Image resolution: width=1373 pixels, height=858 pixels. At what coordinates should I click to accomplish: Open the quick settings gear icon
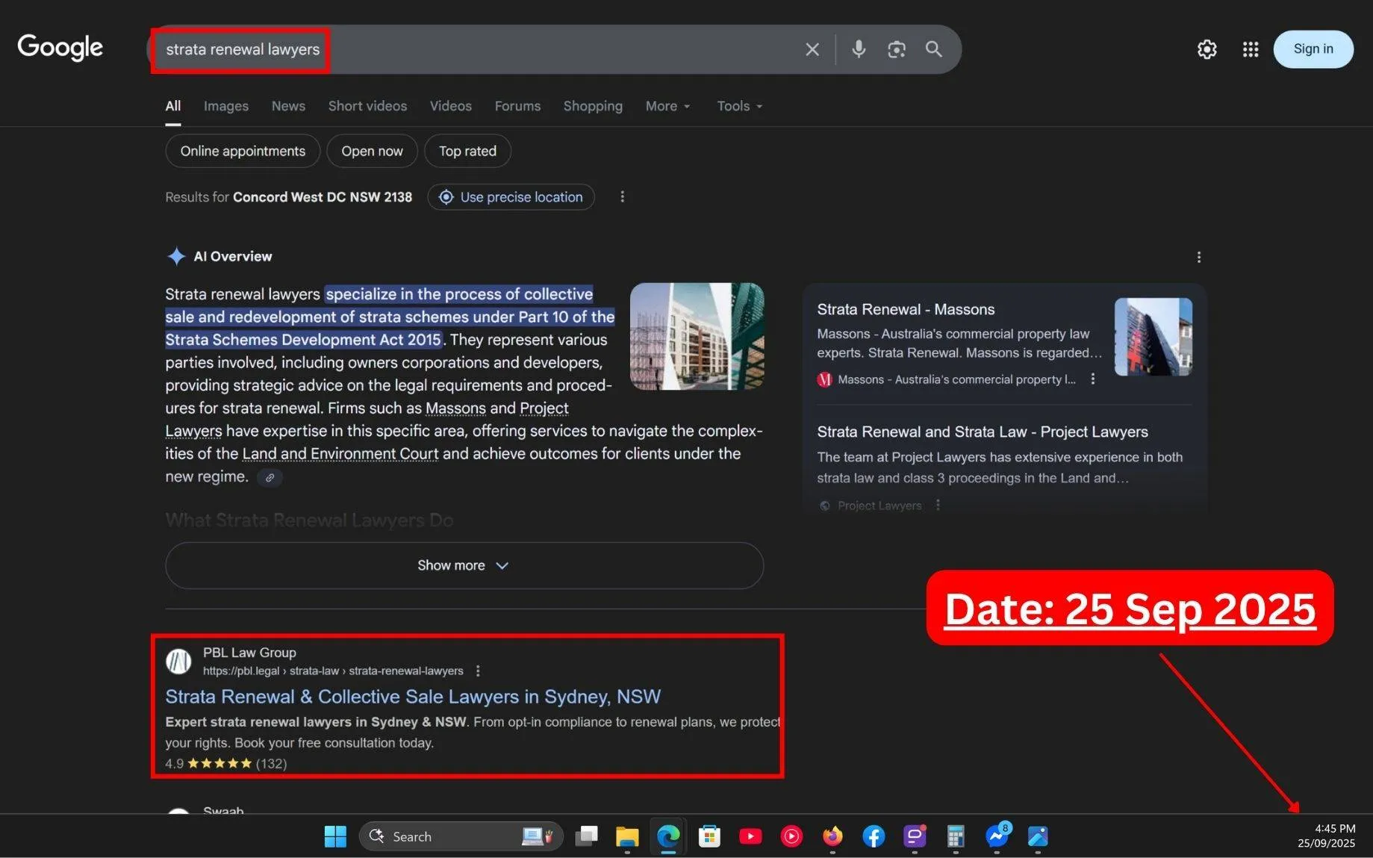pyautogui.click(x=1207, y=49)
